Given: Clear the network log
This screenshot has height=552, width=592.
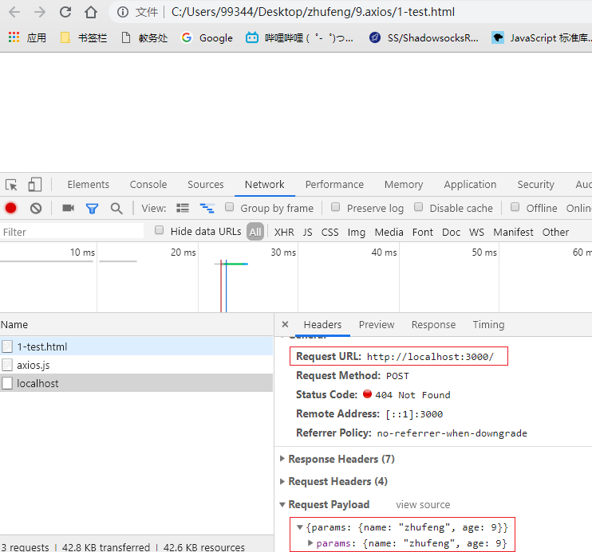Looking at the screenshot, I should pyautogui.click(x=36, y=208).
